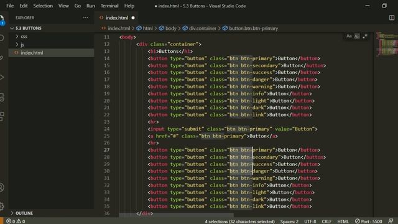
Task: Change language mode via HTML
Action: [x=343, y=222]
